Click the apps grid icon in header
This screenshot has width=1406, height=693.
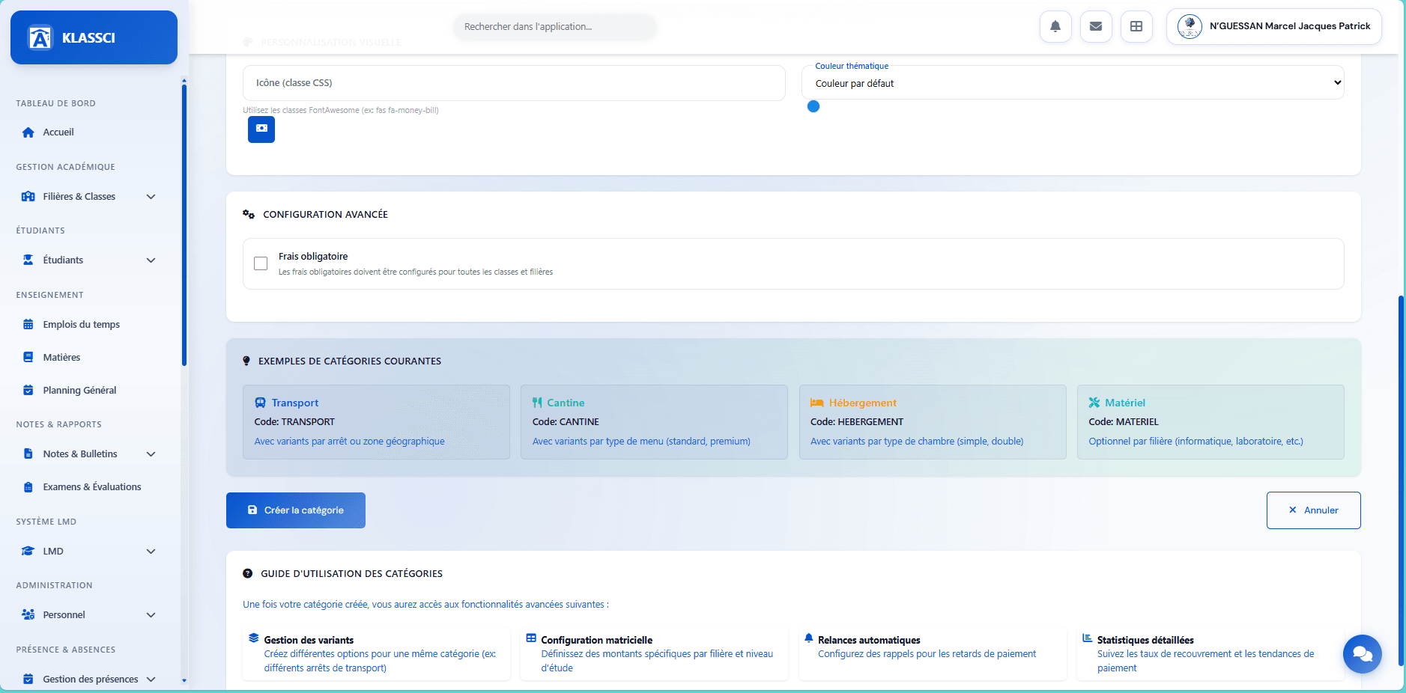coord(1136,26)
